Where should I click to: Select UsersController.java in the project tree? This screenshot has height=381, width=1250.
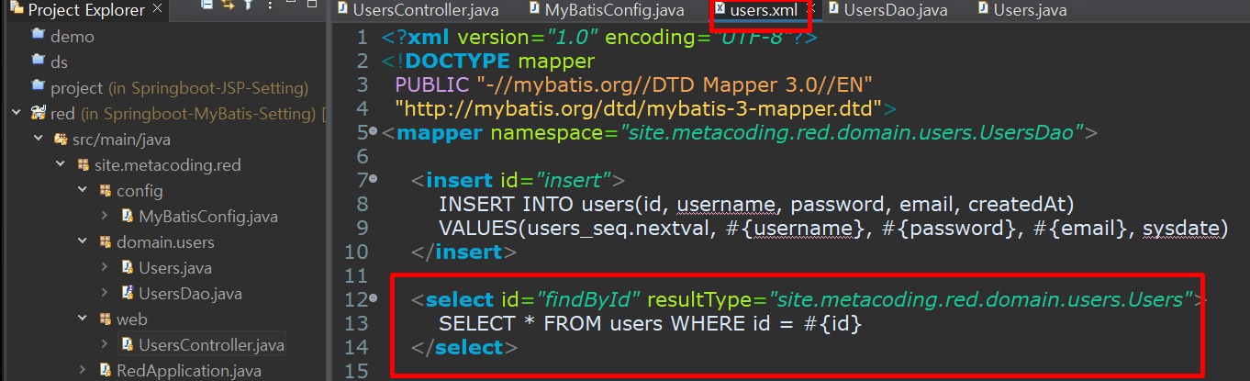211,345
